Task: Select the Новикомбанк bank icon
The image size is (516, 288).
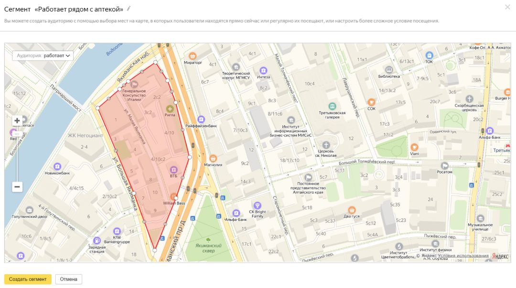Action: point(57,166)
